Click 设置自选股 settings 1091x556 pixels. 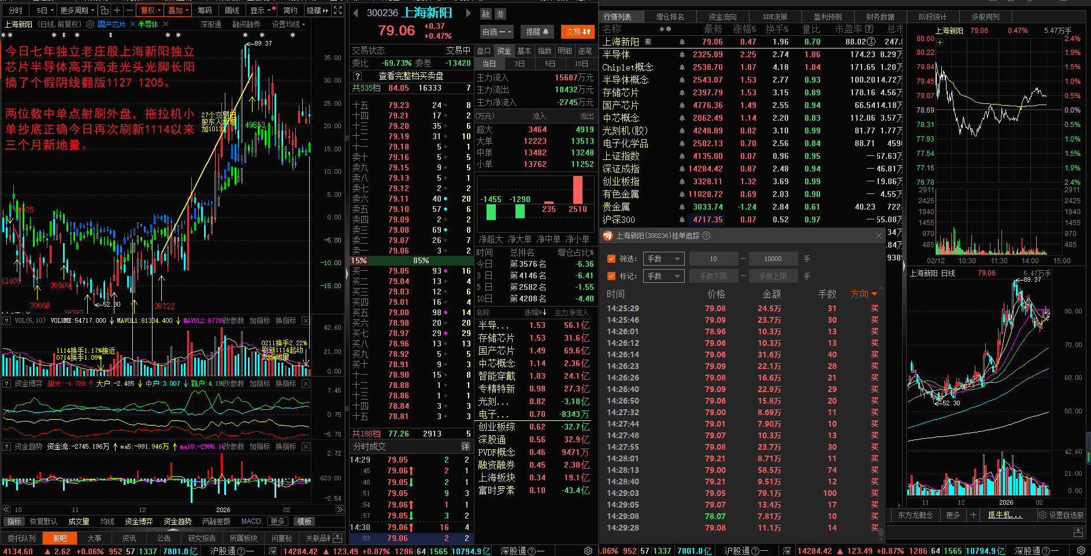1062,515
